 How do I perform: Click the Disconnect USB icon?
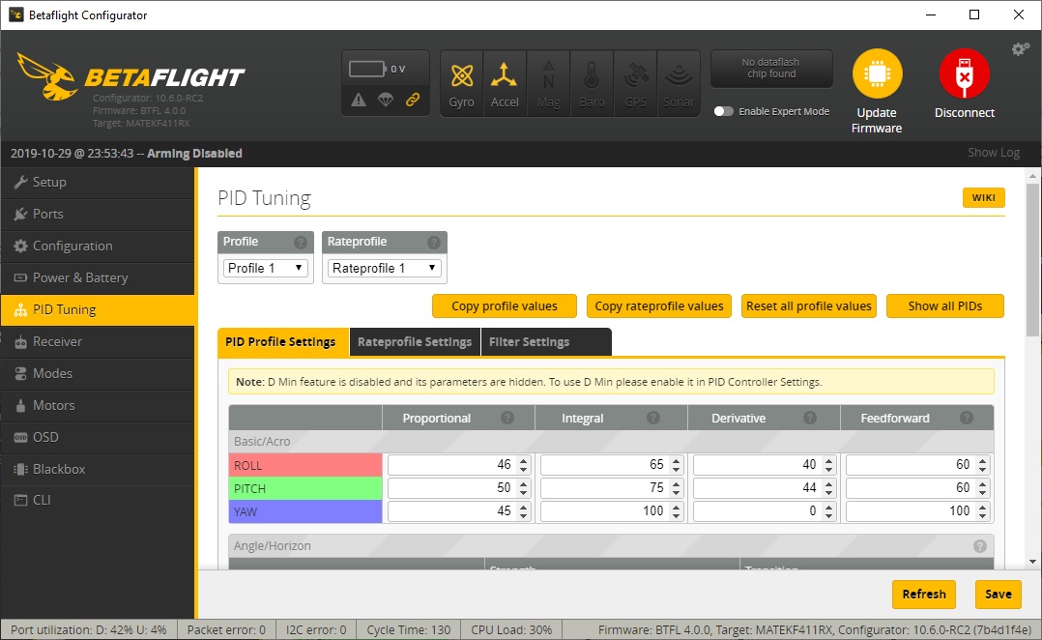click(x=965, y=73)
